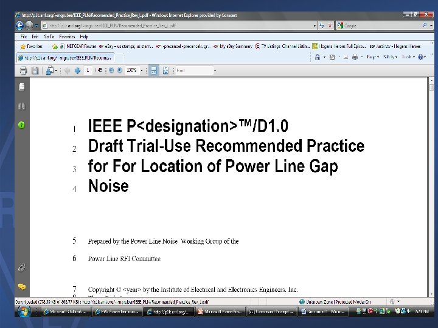This screenshot has width=438, height=328.
Task: Click the PDF collaborate/share icon
Action: click(x=50, y=70)
